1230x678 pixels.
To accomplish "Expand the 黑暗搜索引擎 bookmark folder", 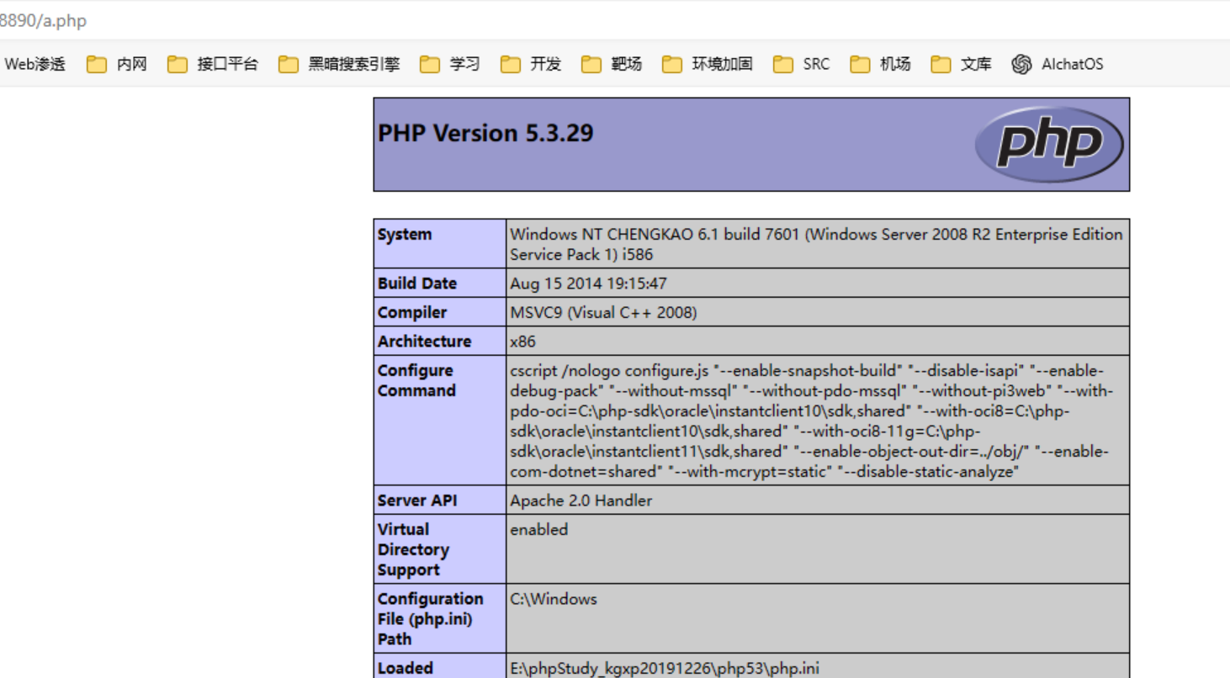I will coord(340,64).
